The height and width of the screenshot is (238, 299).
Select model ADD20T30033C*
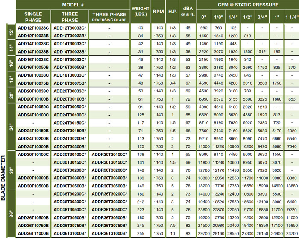[70, 91]
